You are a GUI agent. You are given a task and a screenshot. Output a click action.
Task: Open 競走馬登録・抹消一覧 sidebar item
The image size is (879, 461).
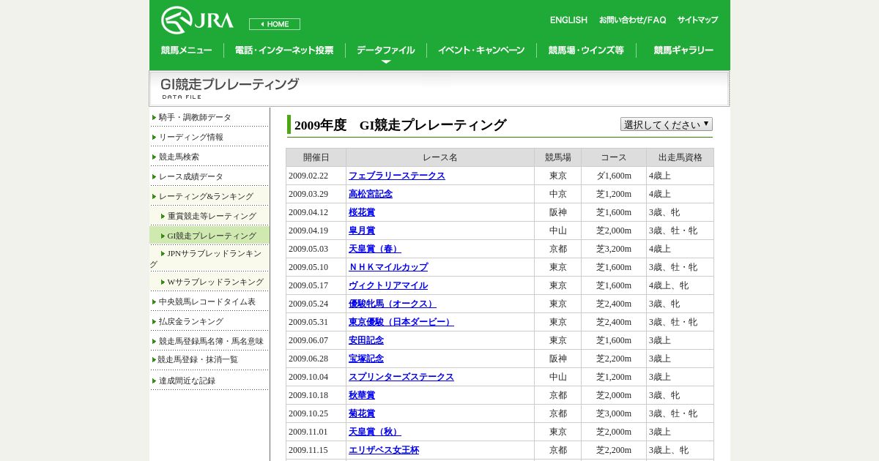coord(198,359)
